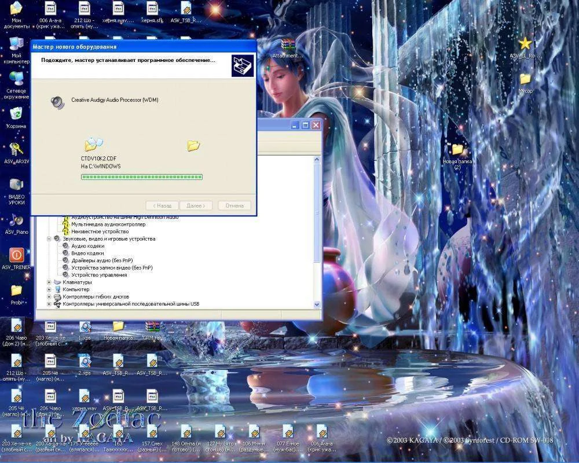The image size is (579, 463).
Task: Click the hardware wizard logo icon
Action: click(243, 65)
